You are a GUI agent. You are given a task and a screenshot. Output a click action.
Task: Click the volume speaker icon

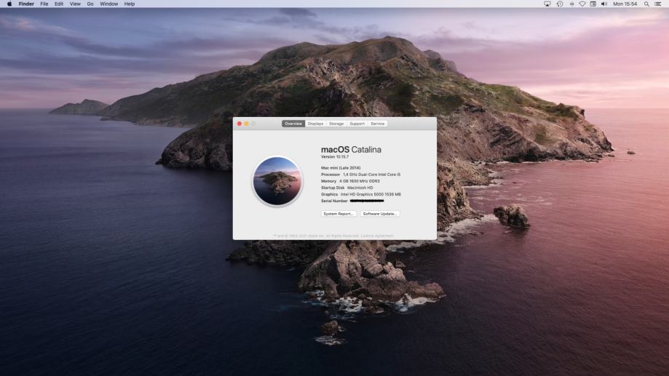click(604, 4)
